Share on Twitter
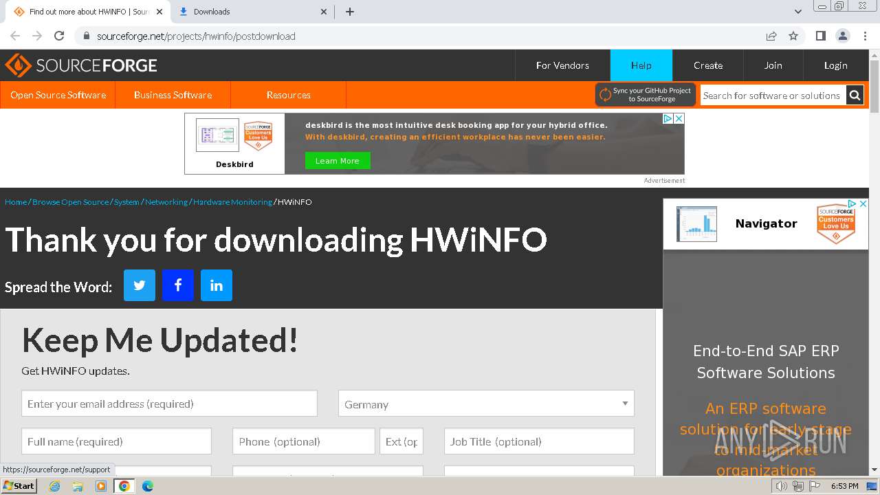This screenshot has height=495, width=880. pyautogui.click(x=140, y=285)
